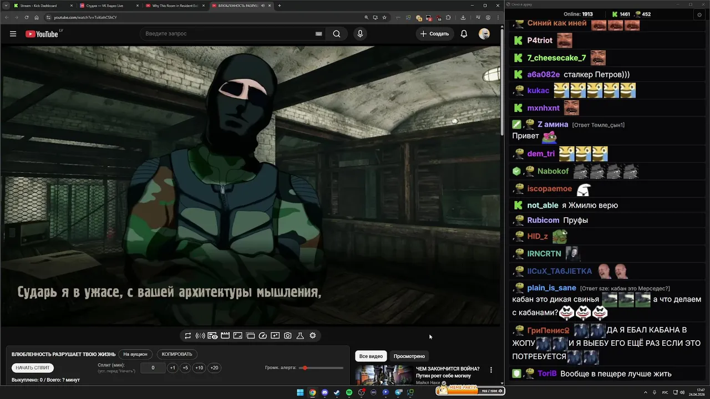Open the YouTube hamburger guide menu
Screen dimensions: 710x399
(13, 34)
